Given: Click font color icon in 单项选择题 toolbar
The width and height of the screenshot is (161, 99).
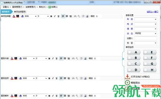Looking at the screenshot, I should tap(14, 16).
